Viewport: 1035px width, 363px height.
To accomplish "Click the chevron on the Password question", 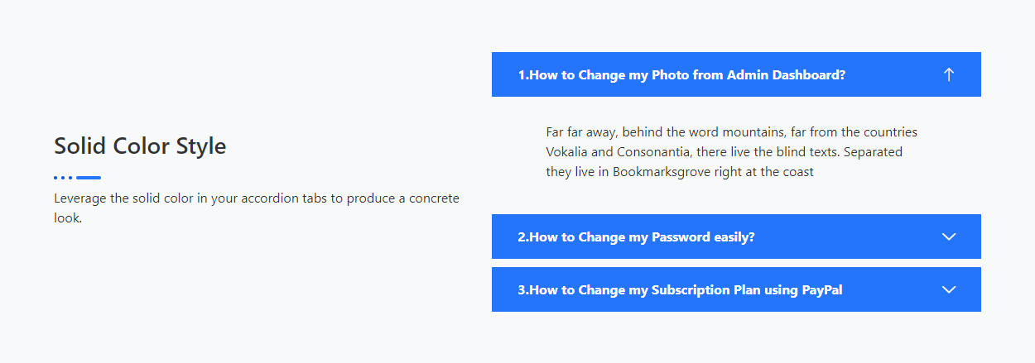I will [x=949, y=237].
